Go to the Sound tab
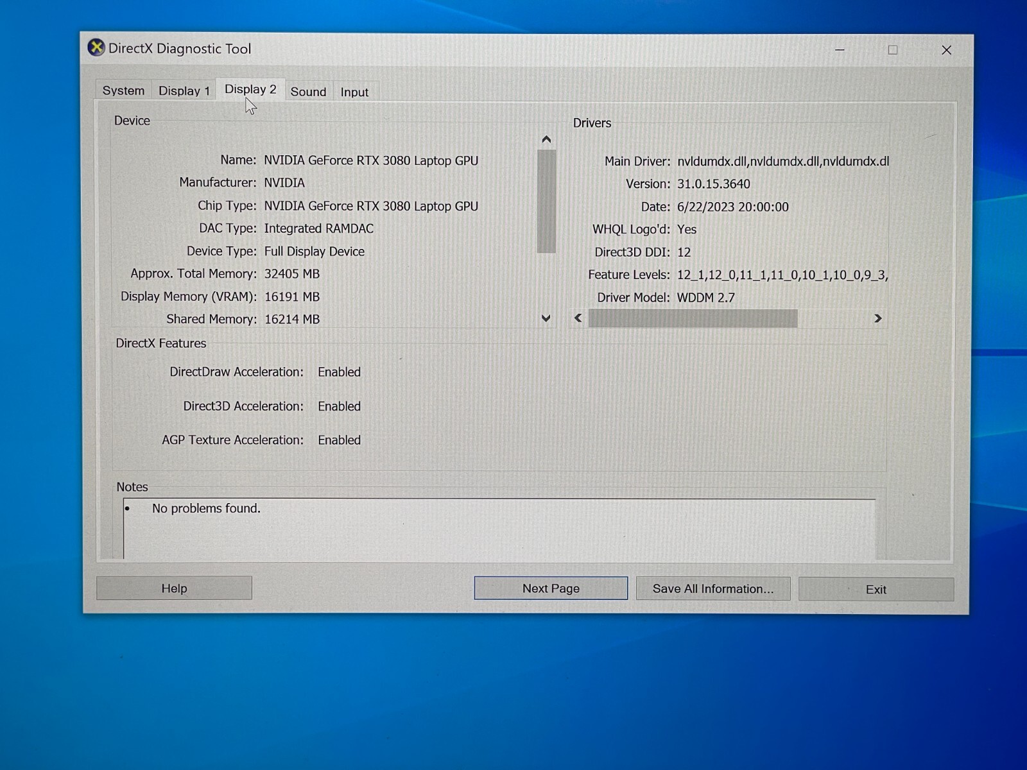 coord(308,91)
